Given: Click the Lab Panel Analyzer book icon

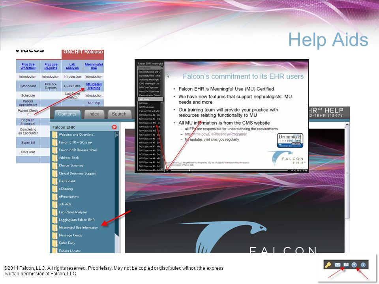Looking at the screenshot, I should point(54,212).
